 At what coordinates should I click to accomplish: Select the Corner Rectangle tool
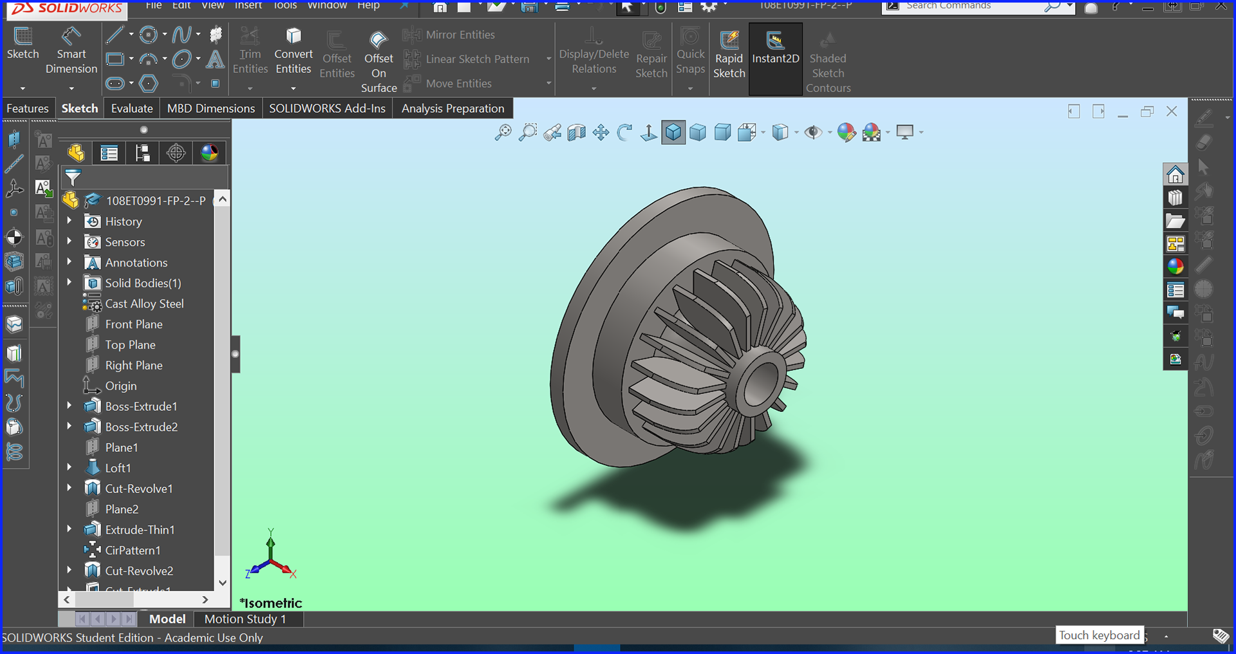115,59
